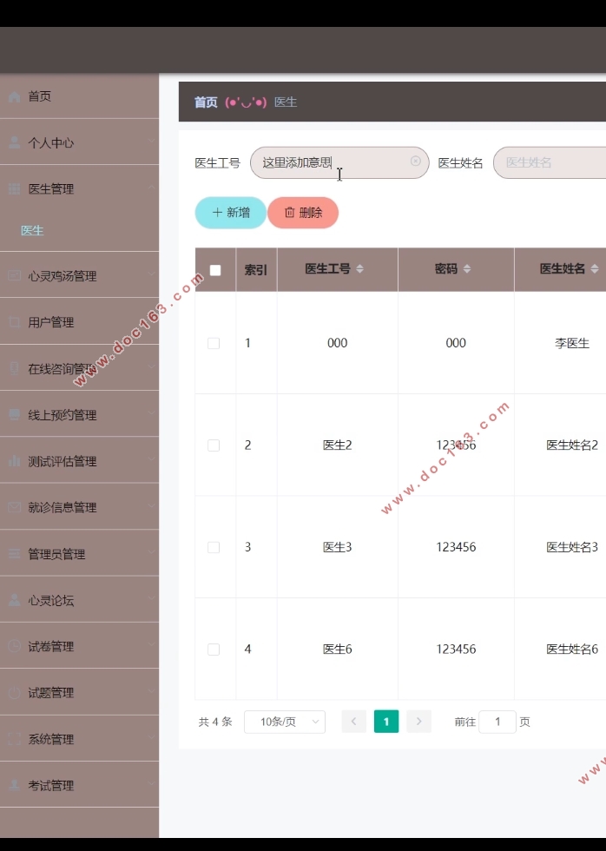Click the icon beside 用户管理
The image size is (606, 851).
coord(15,322)
